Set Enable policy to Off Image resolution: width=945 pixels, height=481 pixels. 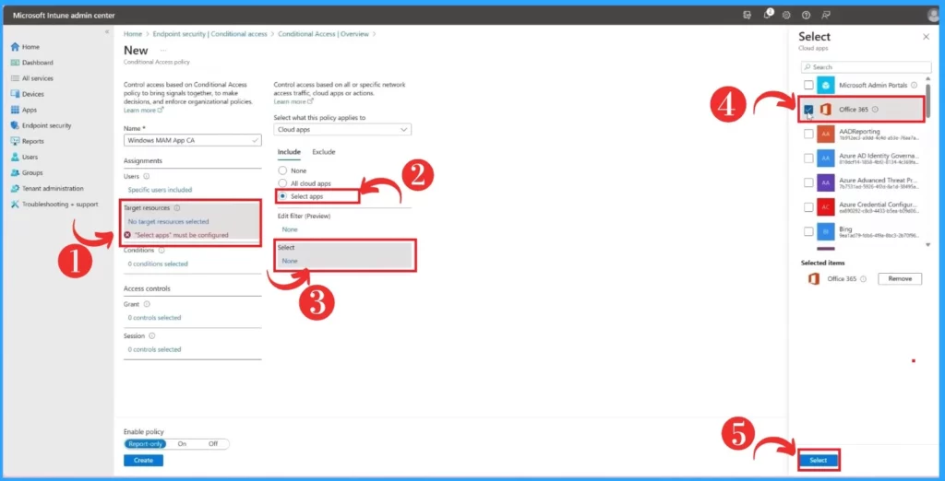click(x=213, y=443)
